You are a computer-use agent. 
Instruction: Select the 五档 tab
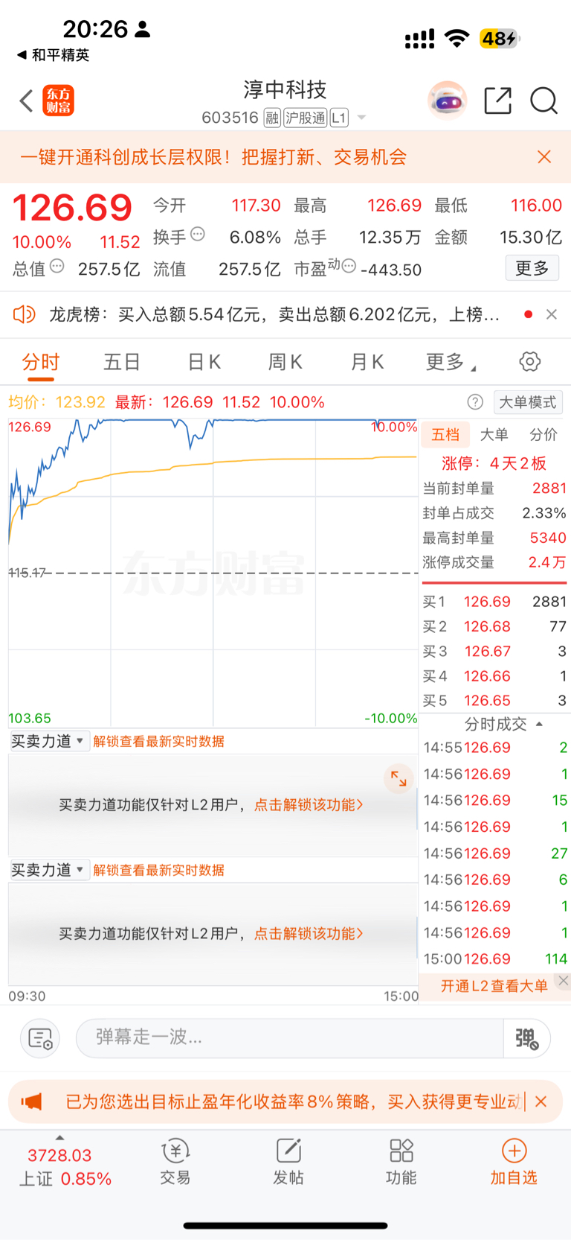point(445,435)
